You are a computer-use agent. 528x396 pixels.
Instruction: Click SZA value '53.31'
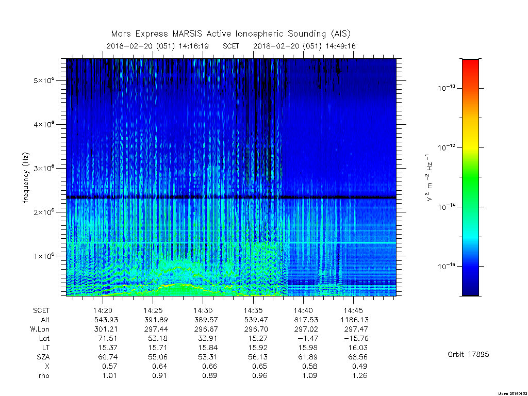208,357
